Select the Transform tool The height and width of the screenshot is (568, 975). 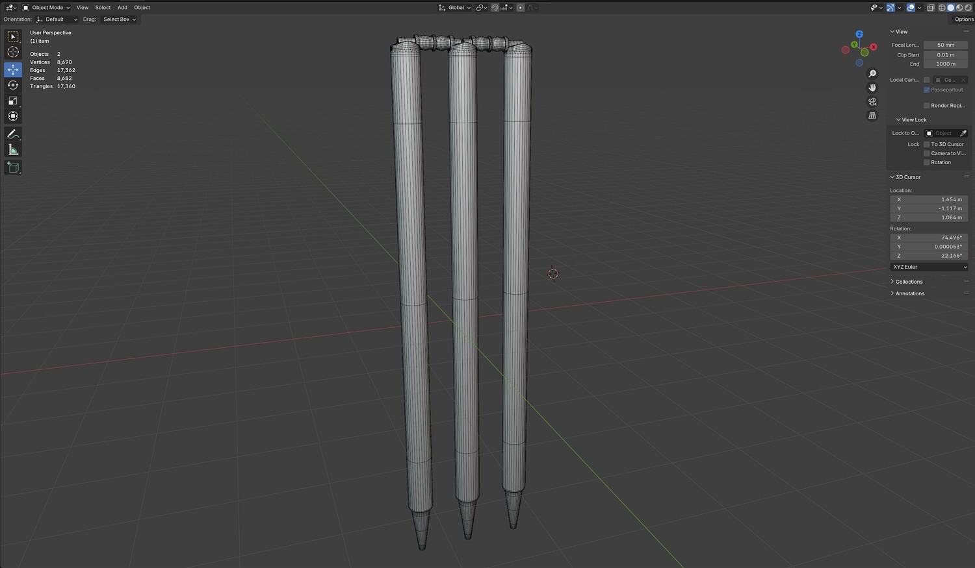coord(13,116)
